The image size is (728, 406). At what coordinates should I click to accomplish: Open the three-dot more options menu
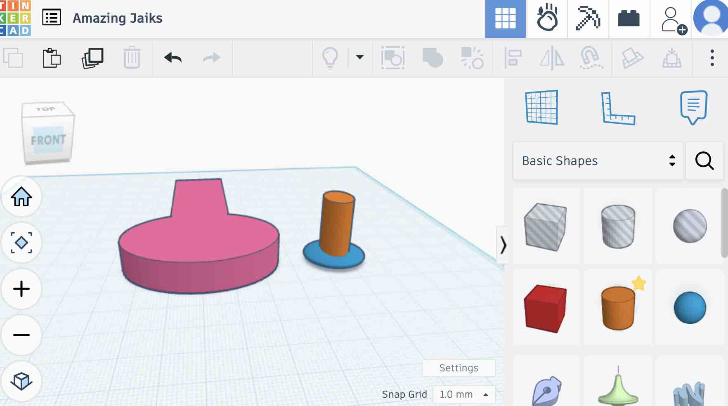(712, 58)
